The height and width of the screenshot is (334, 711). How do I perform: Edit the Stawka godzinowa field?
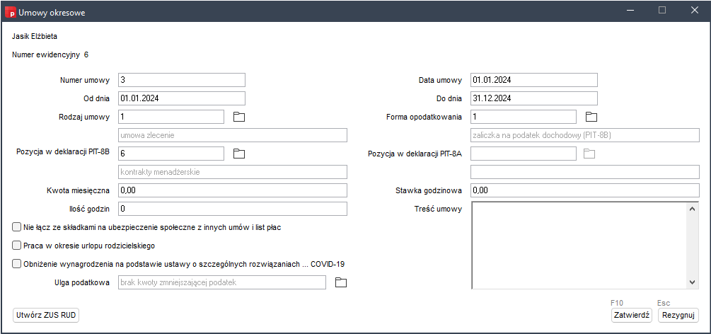point(584,190)
